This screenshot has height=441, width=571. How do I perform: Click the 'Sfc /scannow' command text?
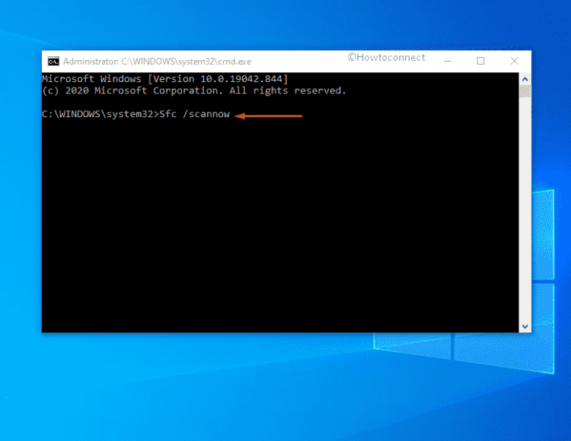(193, 115)
